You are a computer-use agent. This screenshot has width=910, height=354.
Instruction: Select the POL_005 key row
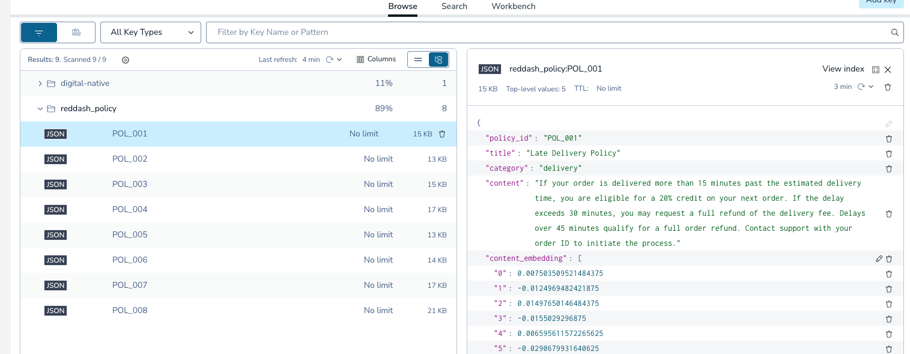coord(238,235)
